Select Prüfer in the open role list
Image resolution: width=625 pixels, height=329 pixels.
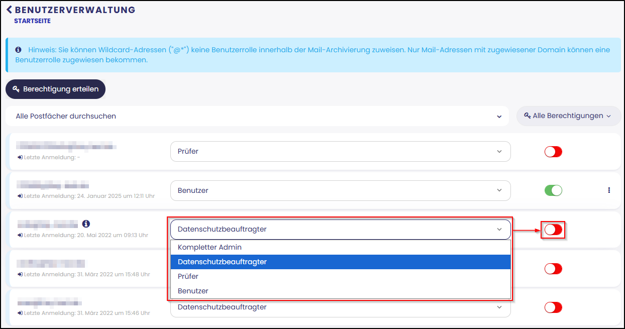click(x=188, y=276)
